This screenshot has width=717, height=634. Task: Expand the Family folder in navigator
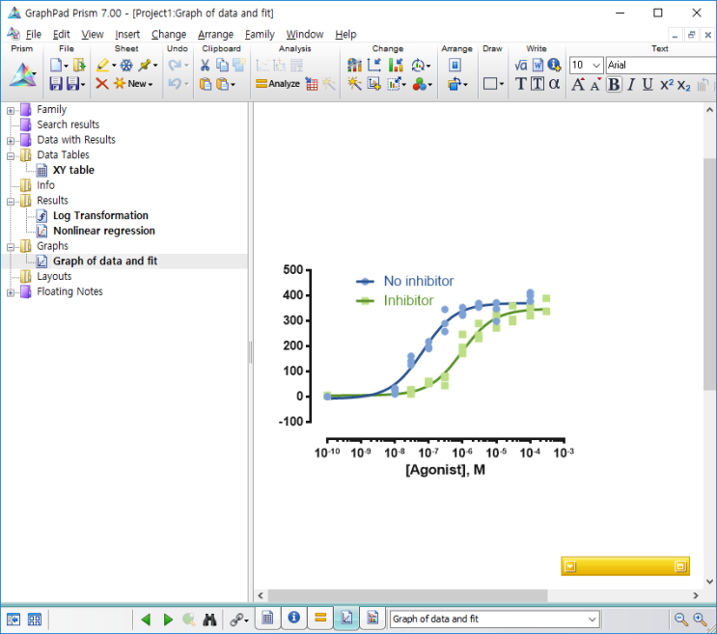[11, 110]
